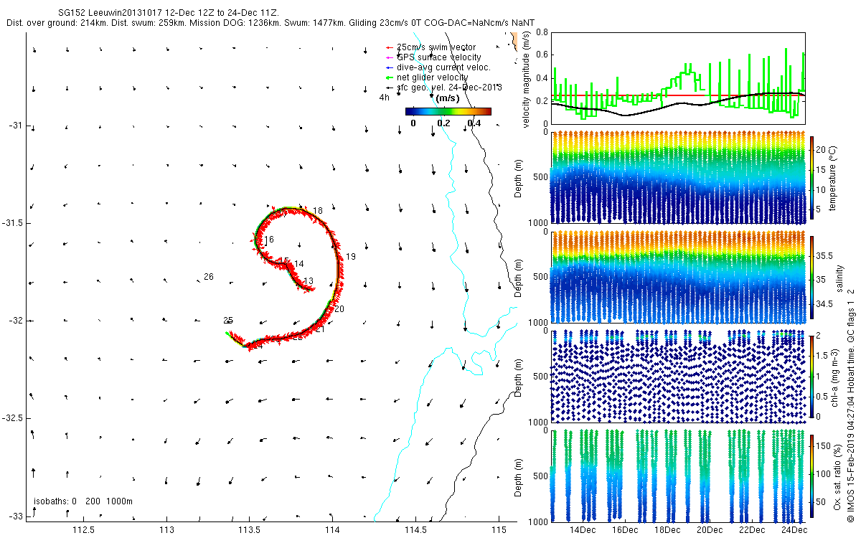
Task: Click the '18Dec' date axis label
Action: tap(667, 530)
